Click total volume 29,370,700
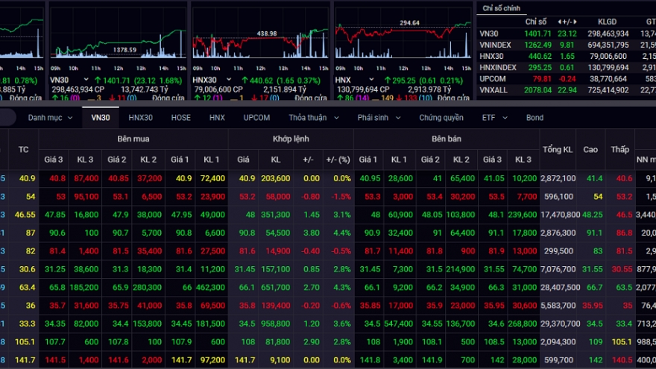Screen dimensions: 656x369 [x=560, y=324]
